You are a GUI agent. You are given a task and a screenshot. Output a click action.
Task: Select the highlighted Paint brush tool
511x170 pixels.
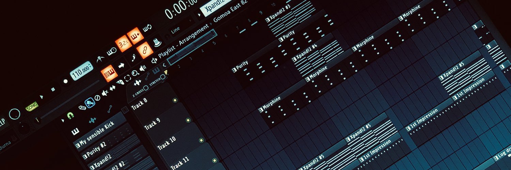[90, 103]
